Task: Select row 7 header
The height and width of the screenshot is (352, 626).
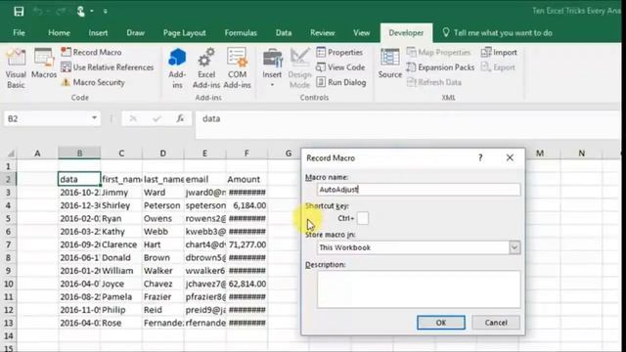Action: click(x=8, y=244)
